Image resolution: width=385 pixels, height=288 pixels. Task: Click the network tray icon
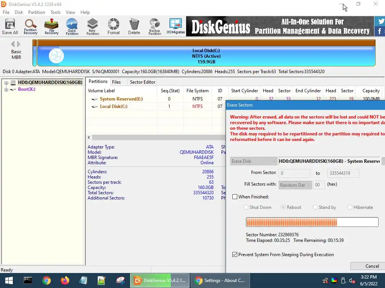pyautogui.click(x=325, y=280)
